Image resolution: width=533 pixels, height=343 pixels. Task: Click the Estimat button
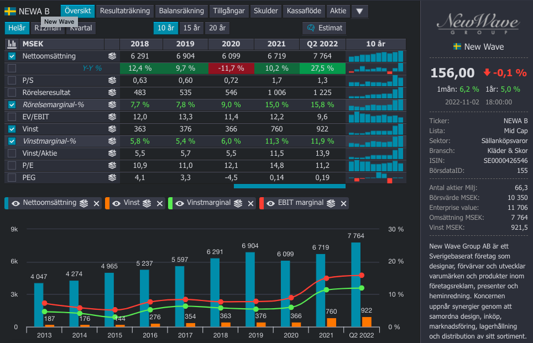pyautogui.click(x=325, y=28)
